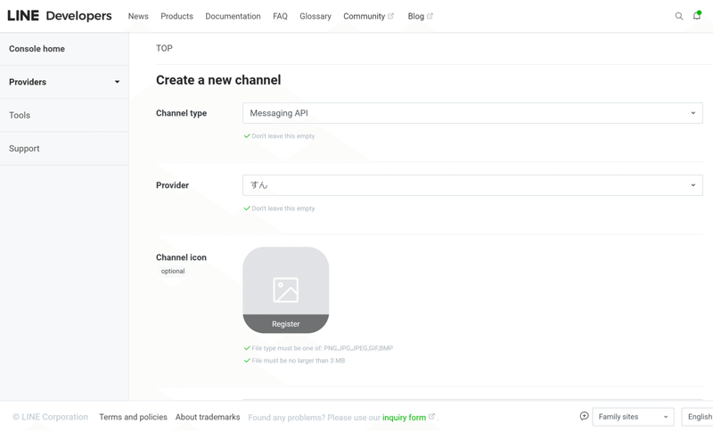
Task: Click the search magnifier icon
Action: click(x=679, y=16)
